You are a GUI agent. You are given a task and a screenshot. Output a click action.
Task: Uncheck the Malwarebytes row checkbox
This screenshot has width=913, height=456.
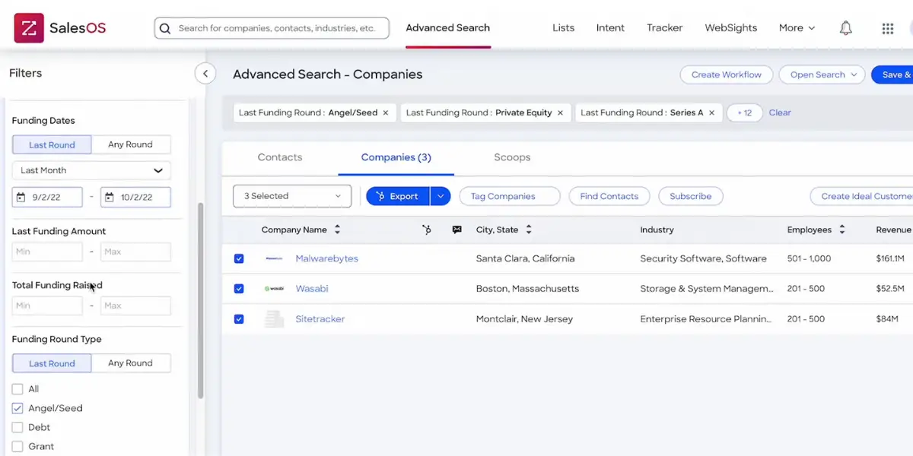click(x=239, y=258)
